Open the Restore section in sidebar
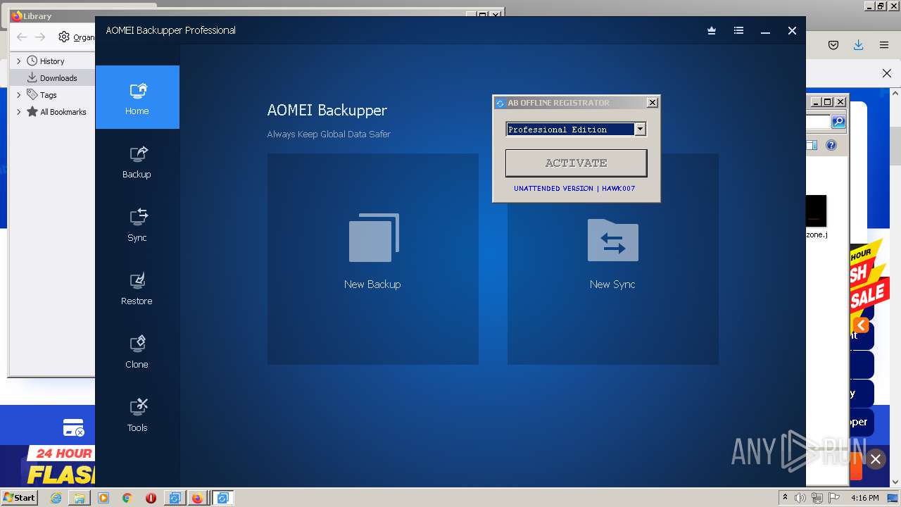 [x=137, y=288]
